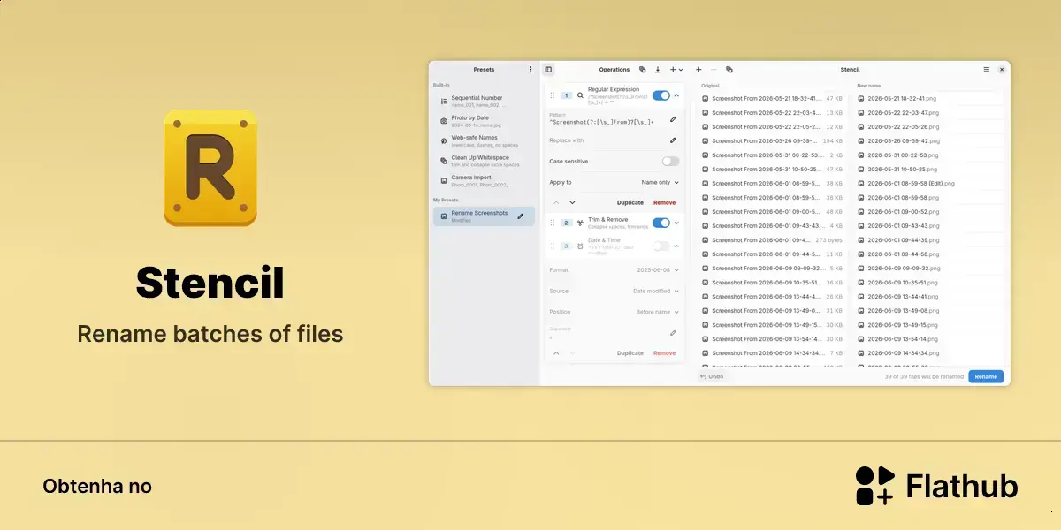
Task: Disable the Trim & Remove switch
Action: 660,223
